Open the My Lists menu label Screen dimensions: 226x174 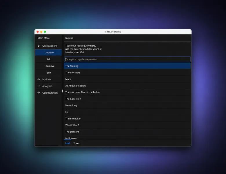coord(47,79)
